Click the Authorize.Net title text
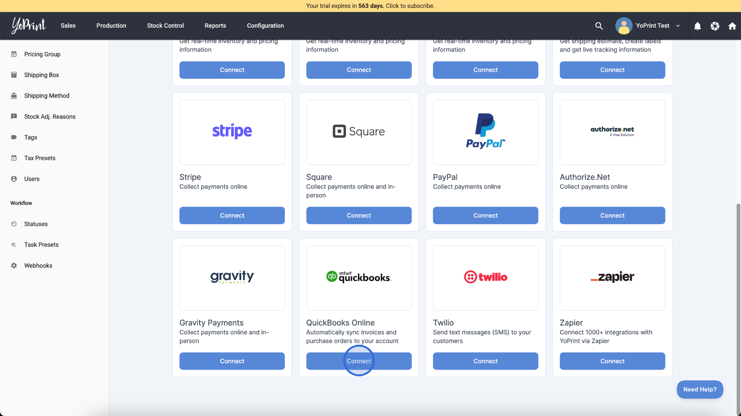This screenshot has width=741, height=416. [585, 177]
